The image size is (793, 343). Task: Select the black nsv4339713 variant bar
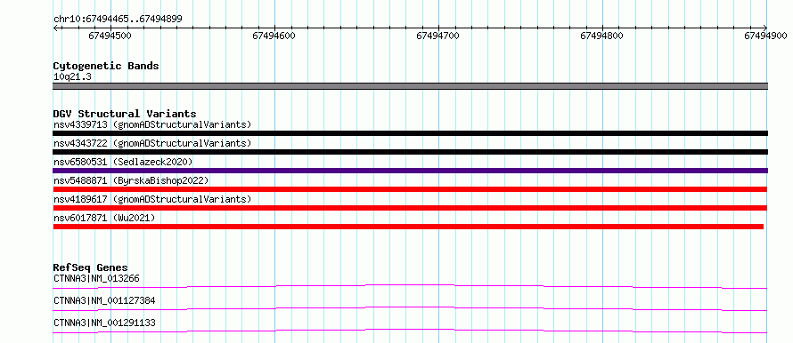410,133
